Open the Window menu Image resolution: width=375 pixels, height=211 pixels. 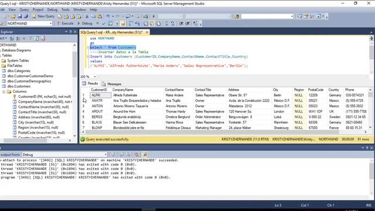pos(80,9)
